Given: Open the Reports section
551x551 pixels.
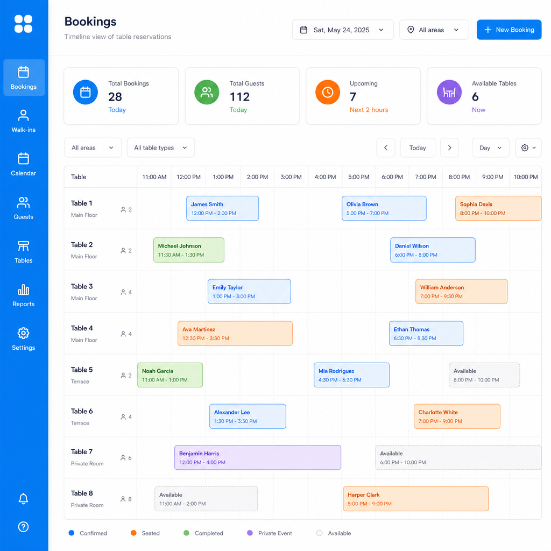Looking at the screenshot, I should [24, 295].
